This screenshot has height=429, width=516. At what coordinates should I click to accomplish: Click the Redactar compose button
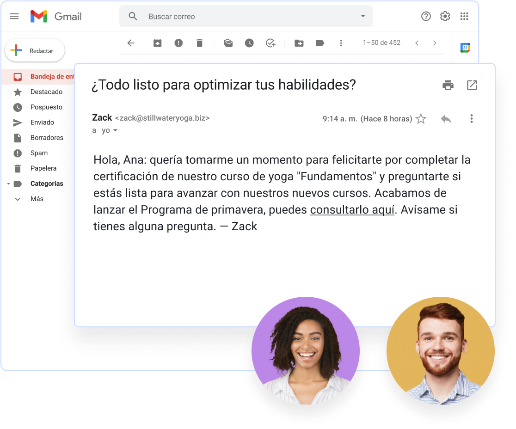point(35,51)
